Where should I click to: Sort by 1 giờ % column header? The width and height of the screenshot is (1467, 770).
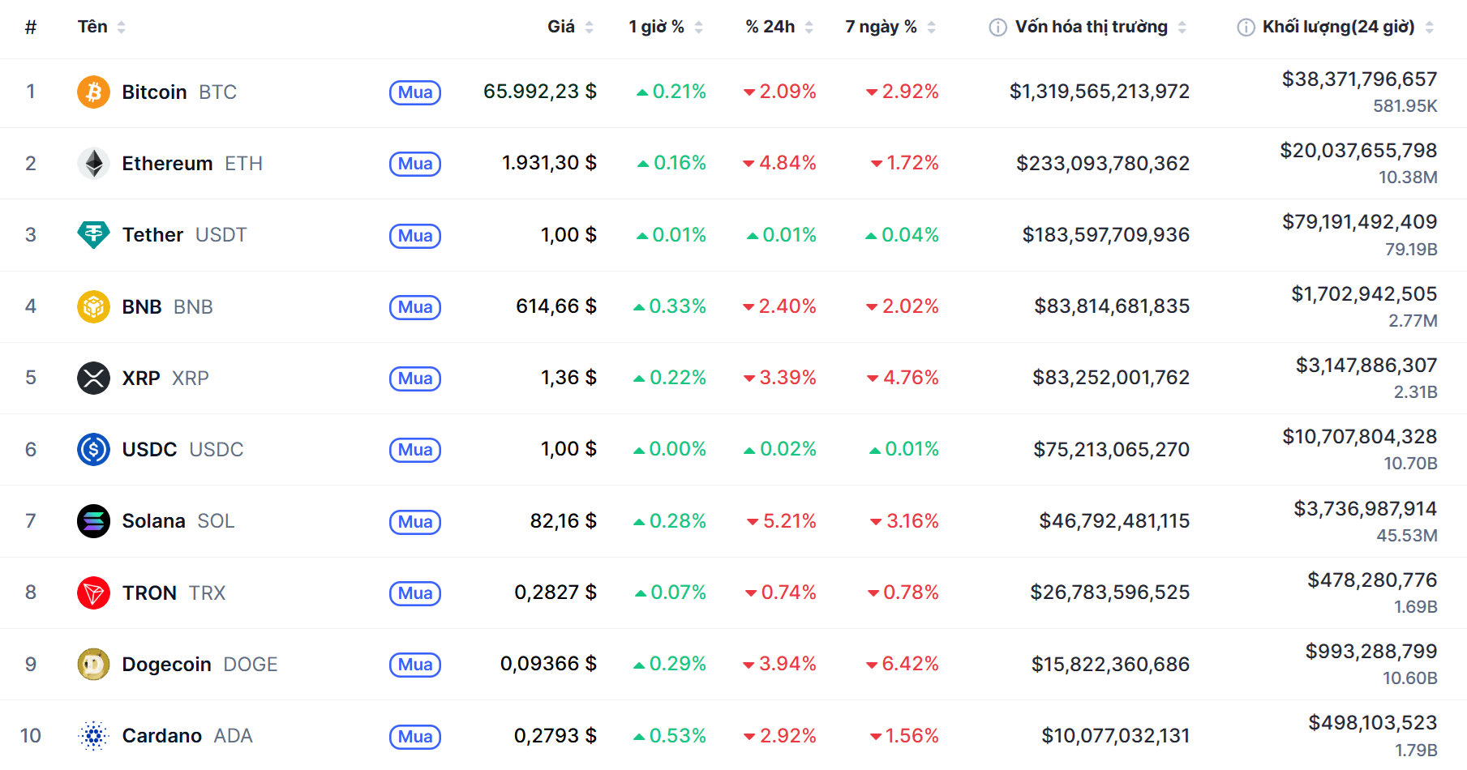[664, 27]
